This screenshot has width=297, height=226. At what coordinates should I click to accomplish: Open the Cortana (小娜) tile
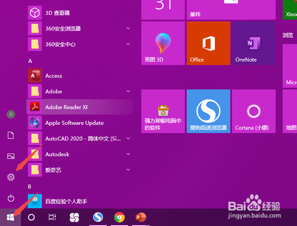(254, 111)
